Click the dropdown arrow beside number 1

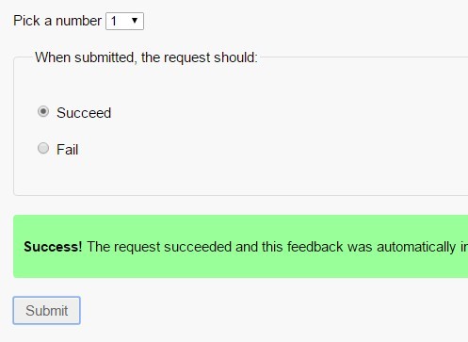click(135, 21)
